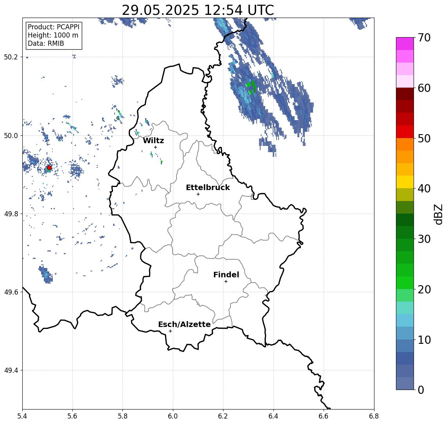Image resolution: width=448 pixels, height=424 pixels.
Task: Click the Esch/Alzette station cross marker
Action: coord(170,331)
